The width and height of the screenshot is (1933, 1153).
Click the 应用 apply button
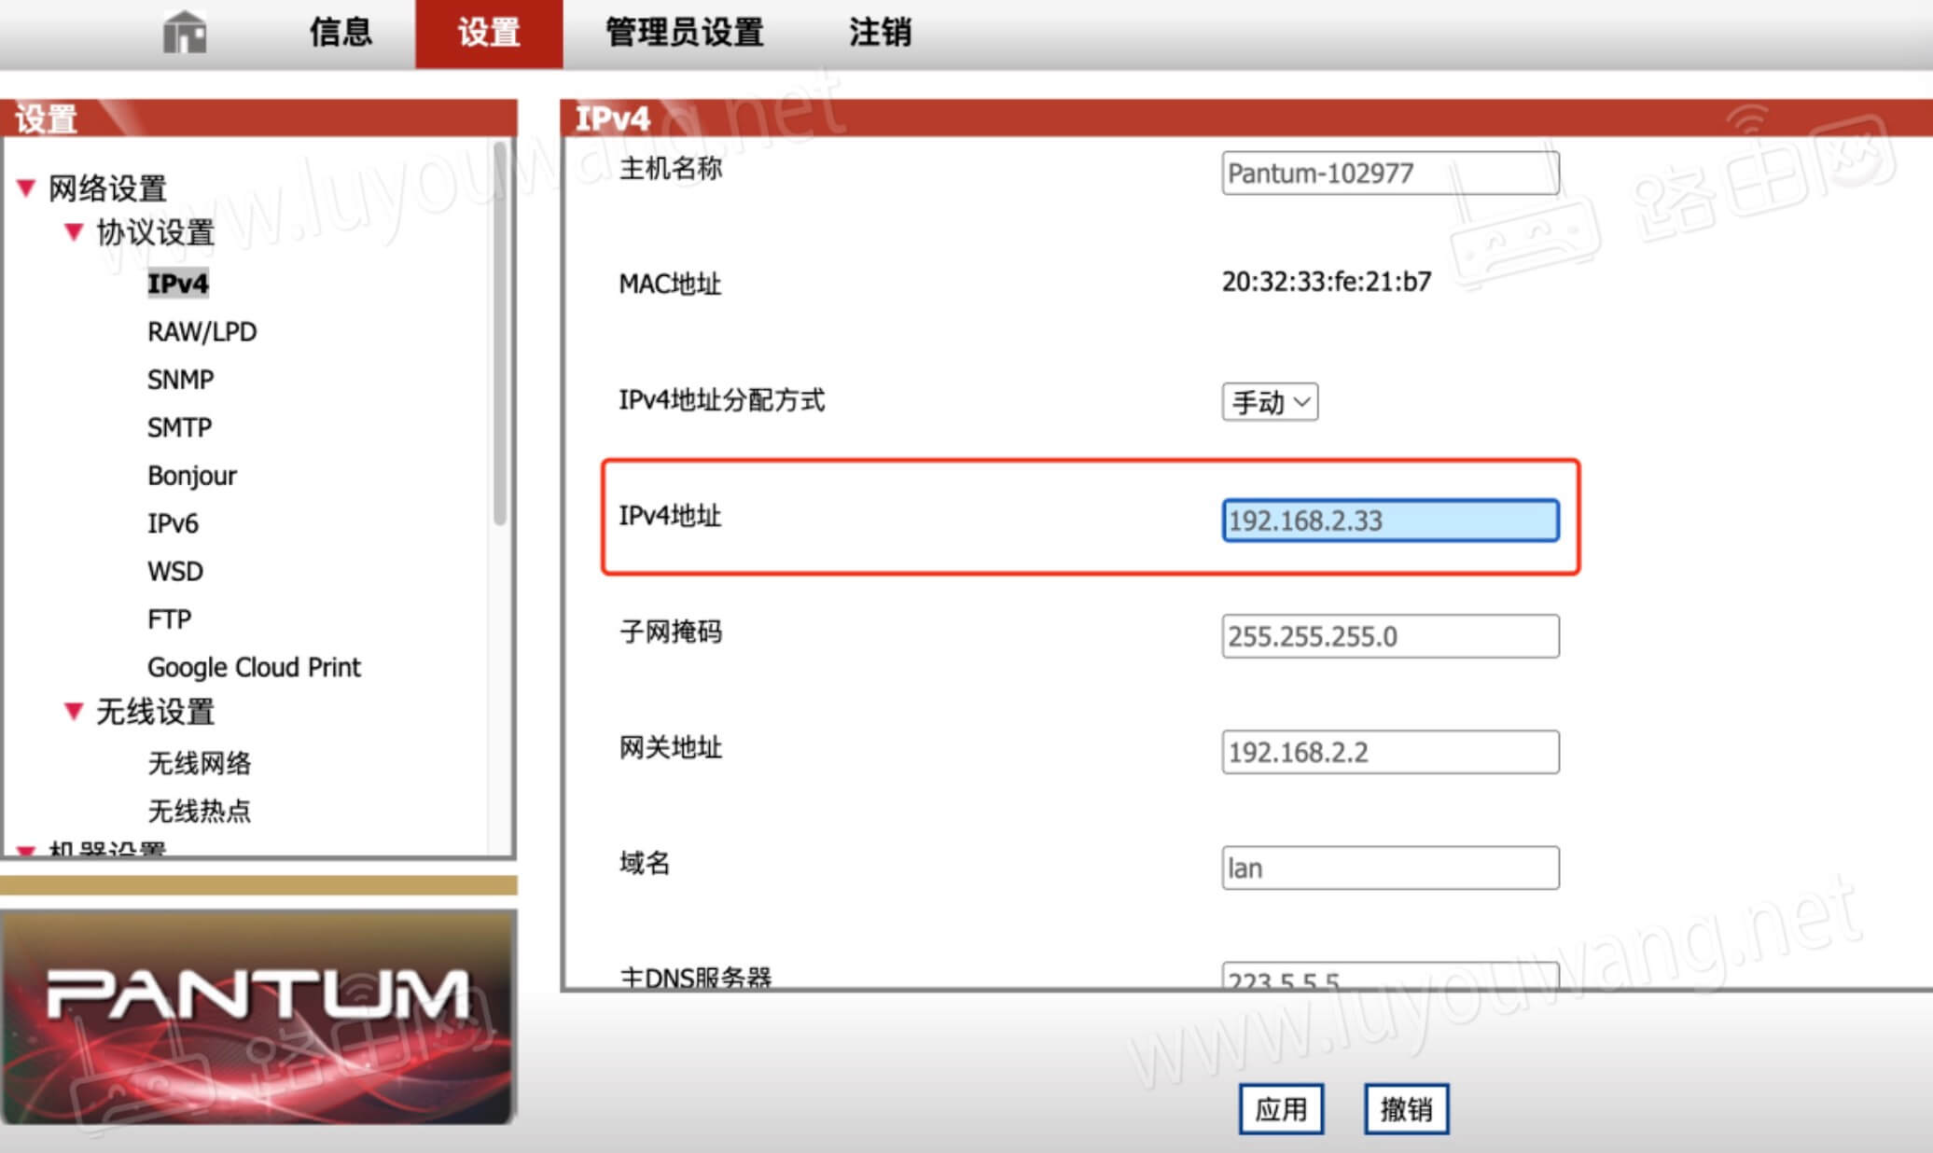click(x=1280, y=1109)
